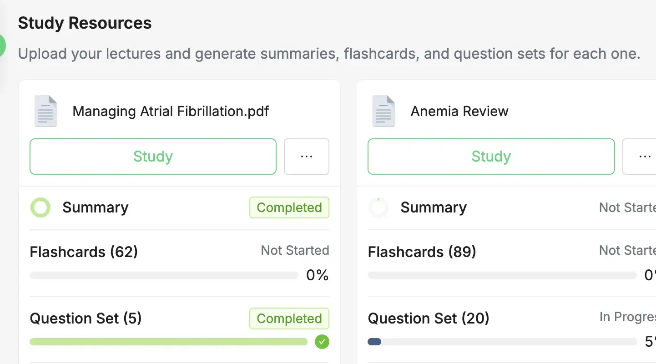Viewport: 656px width, 364px height.
Task: Click the Flashcards (62) empty progress bar
Action: (164, 275)
